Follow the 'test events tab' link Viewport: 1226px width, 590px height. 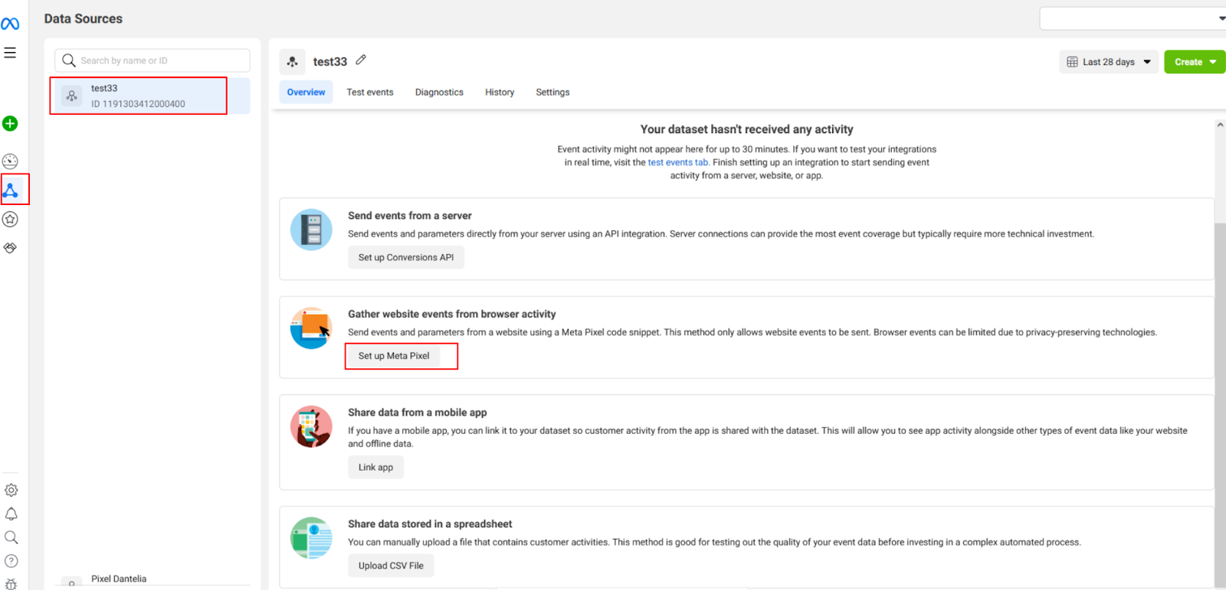677,162
